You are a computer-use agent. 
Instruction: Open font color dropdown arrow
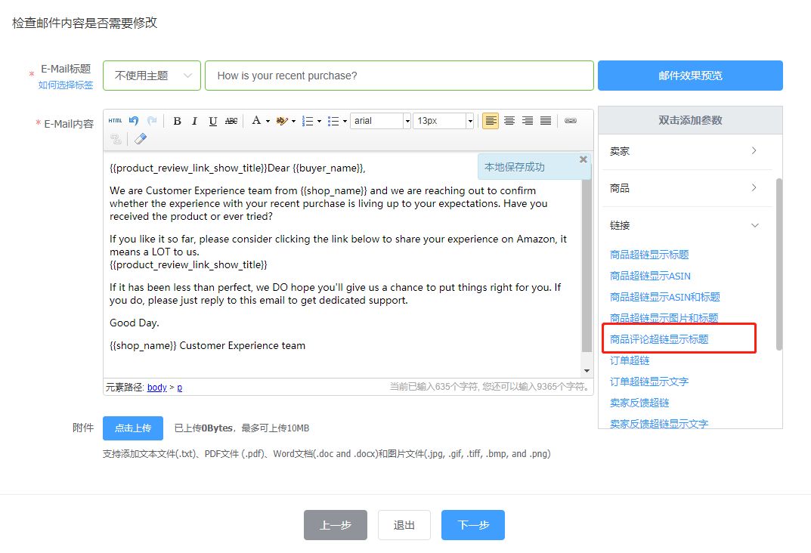pyautogui.click(x=268, y=121)
